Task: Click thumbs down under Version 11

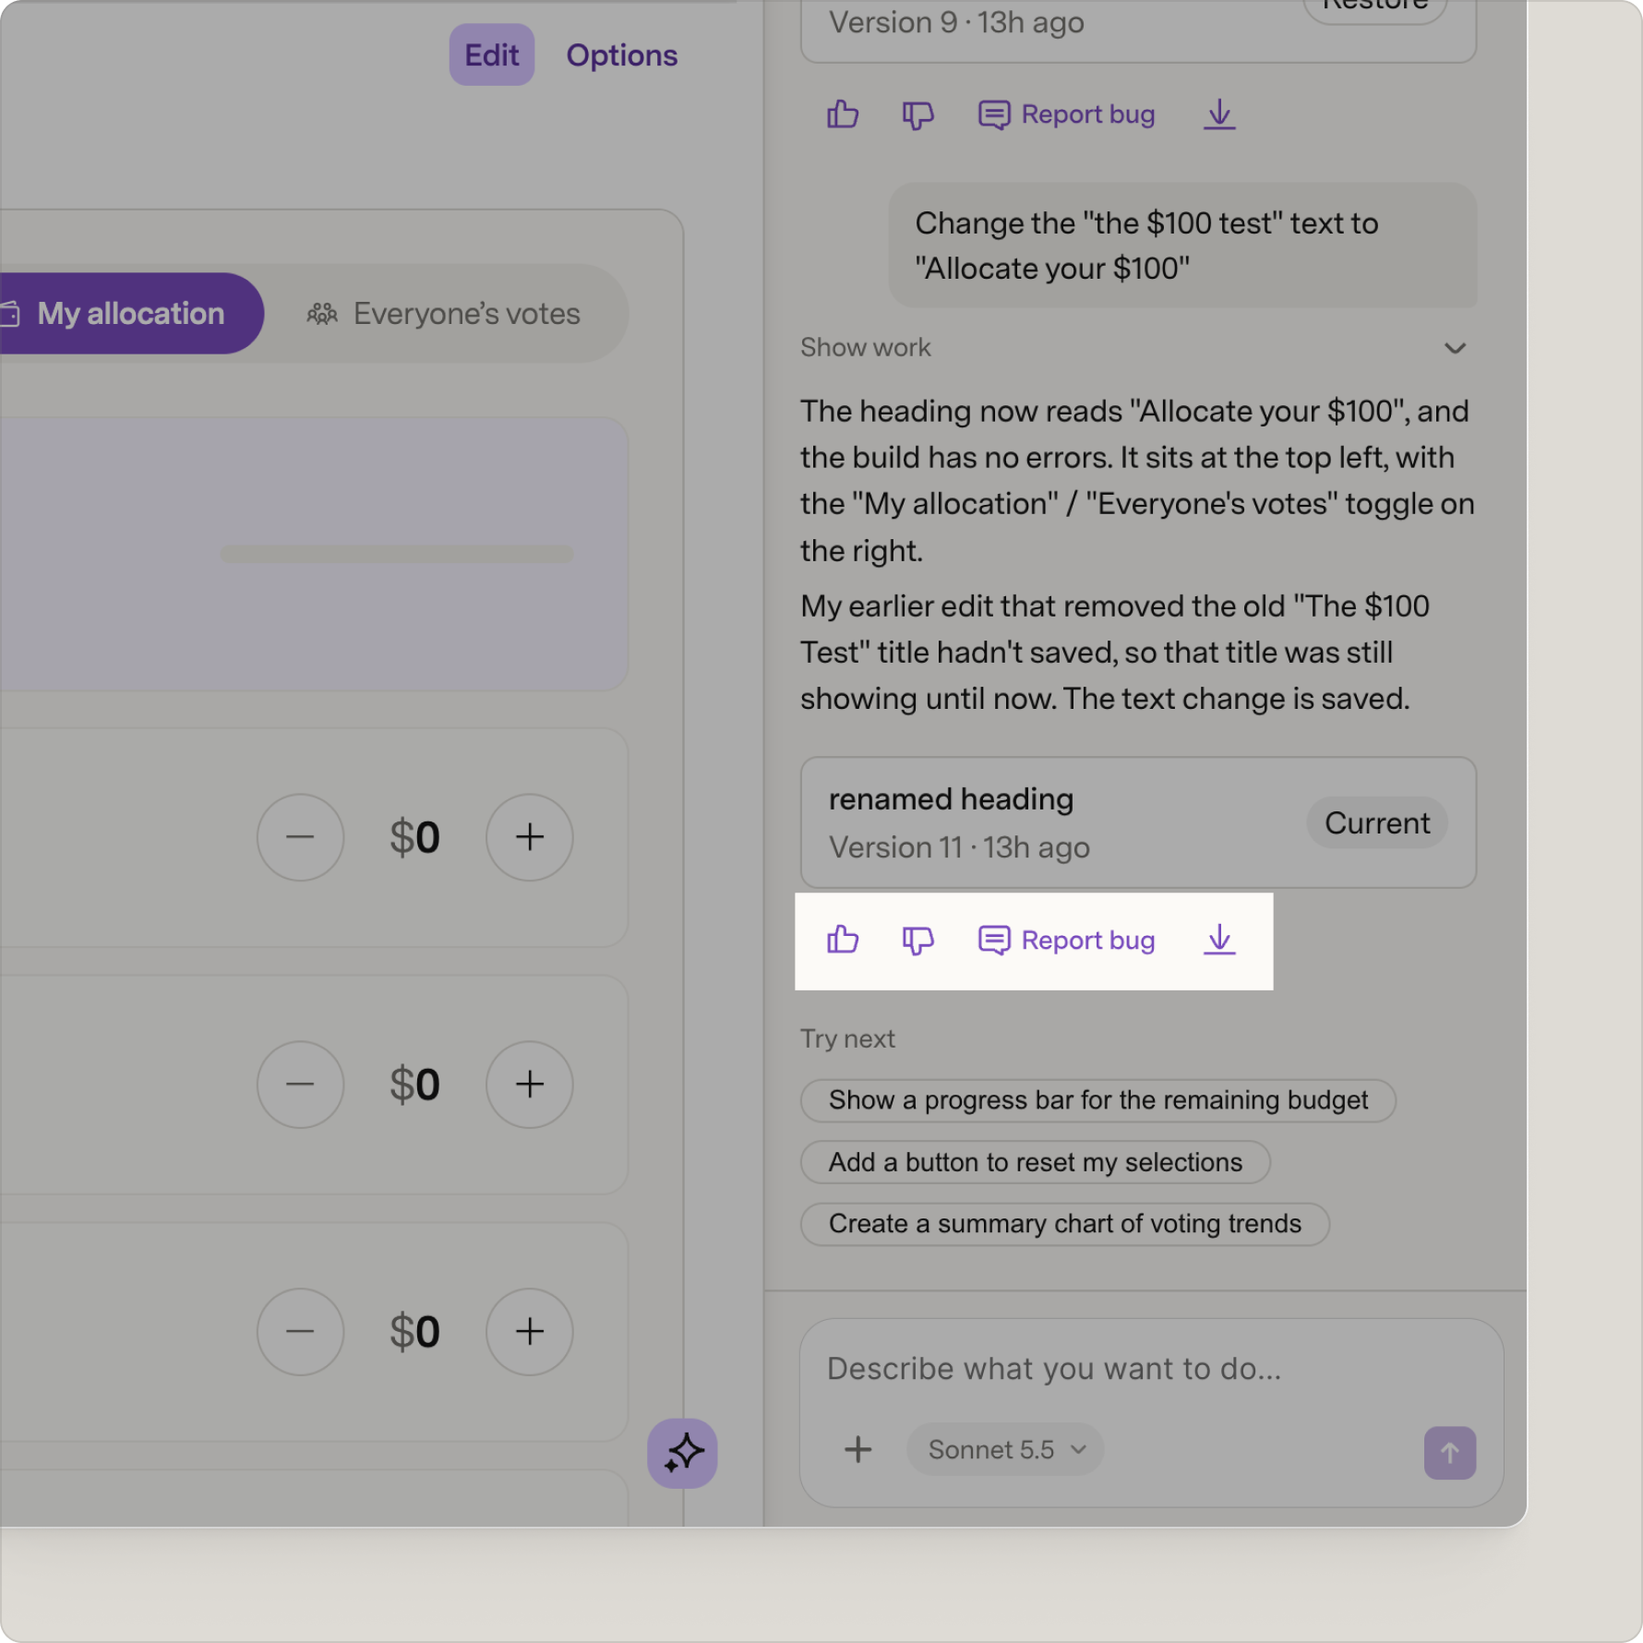Action: [917, 940]
